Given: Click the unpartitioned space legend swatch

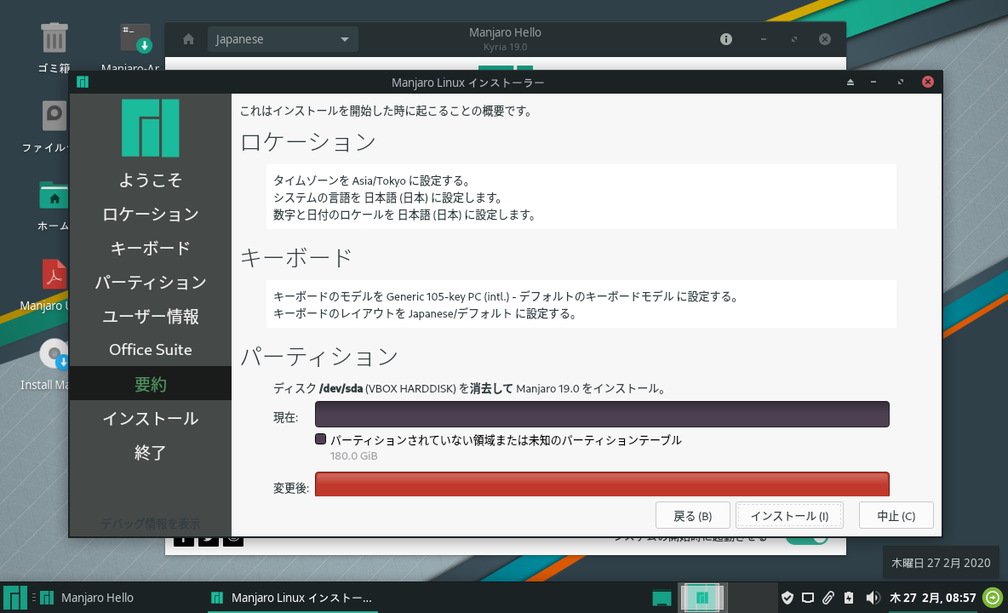Looking at the screenshot, I should click(320, 438).
